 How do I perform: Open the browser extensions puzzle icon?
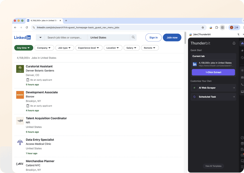(x=217, y=27)
